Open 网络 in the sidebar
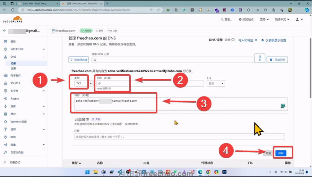This screenshot has height=177, width=312. (13, 137)
